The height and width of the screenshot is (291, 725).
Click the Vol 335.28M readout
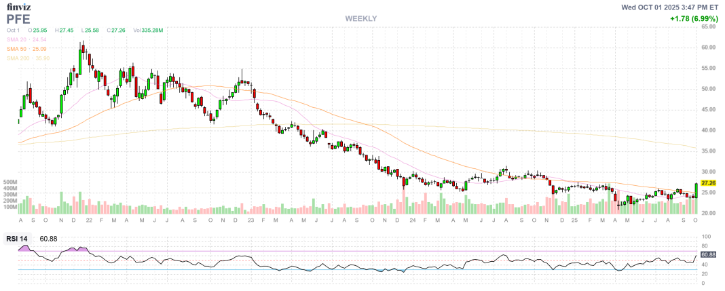[148, 31]
